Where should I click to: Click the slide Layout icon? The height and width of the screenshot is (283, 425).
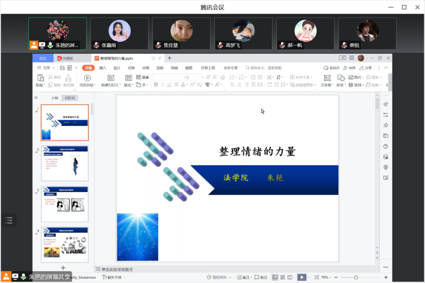[128, 78]
